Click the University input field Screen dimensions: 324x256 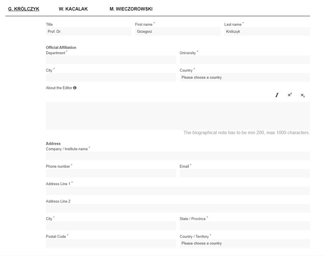(245, 60)
